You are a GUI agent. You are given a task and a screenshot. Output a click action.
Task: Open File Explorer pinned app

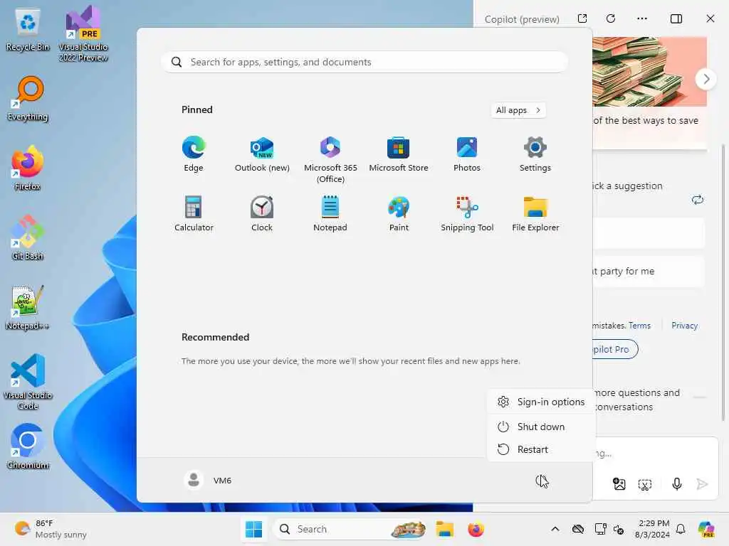pyautogui.click(x=535, y=213)
